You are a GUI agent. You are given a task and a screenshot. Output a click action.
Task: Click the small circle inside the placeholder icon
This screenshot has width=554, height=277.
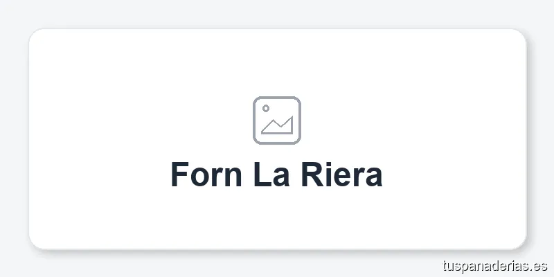(x=266, y=109)
